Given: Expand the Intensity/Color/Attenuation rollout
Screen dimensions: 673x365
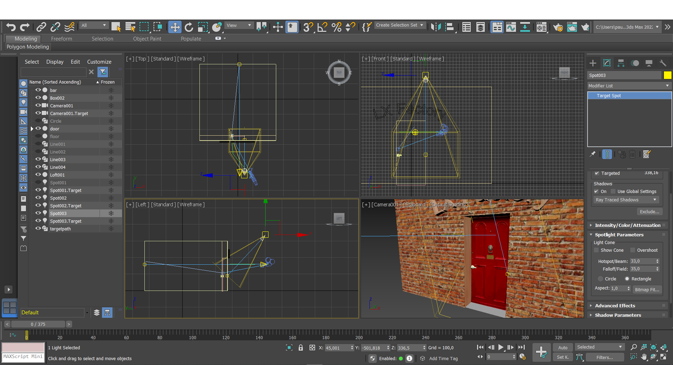Looking at the screenshot, I should click(x=627, y=226).
